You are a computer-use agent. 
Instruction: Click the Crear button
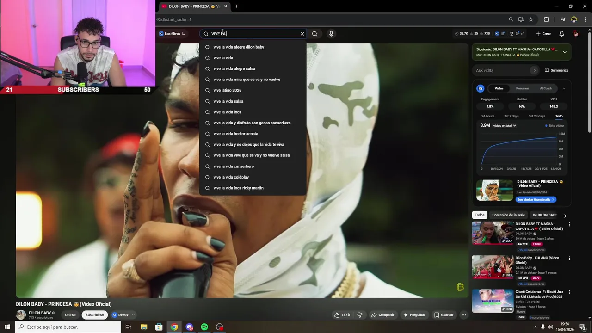(x=543, y=34)
